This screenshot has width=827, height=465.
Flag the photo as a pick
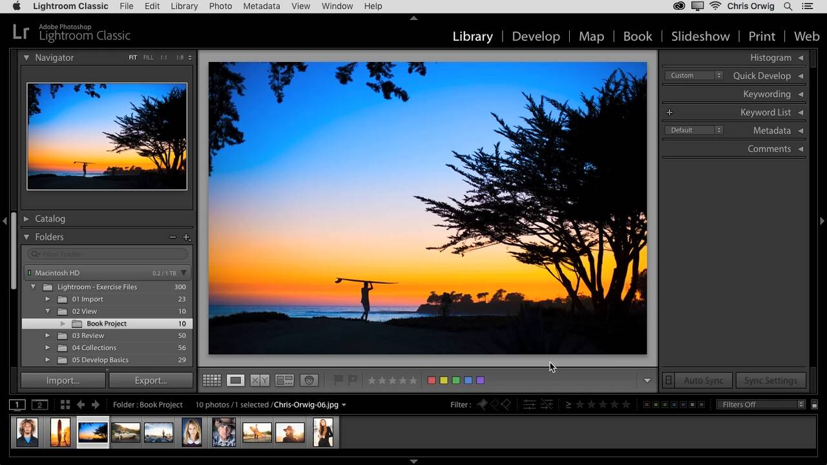[338, 380]
